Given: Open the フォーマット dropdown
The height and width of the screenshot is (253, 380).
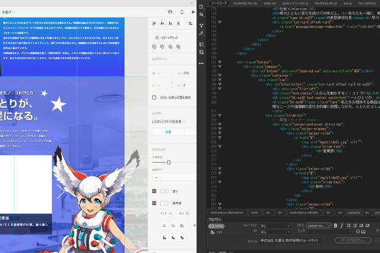Looking at the screenshot, I should tap(274, 226).
